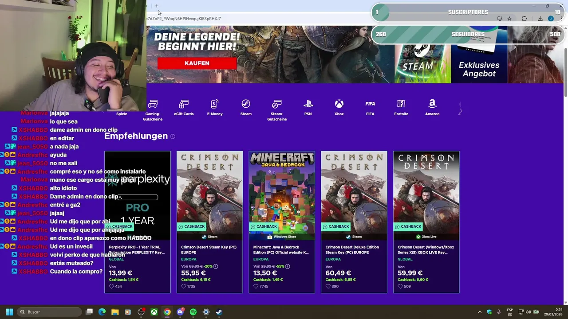Toggle wishlist heart with 1735 likes

(184, 287)
